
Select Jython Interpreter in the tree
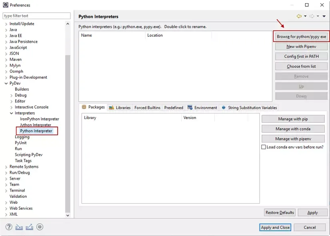[x=36, y=125]
